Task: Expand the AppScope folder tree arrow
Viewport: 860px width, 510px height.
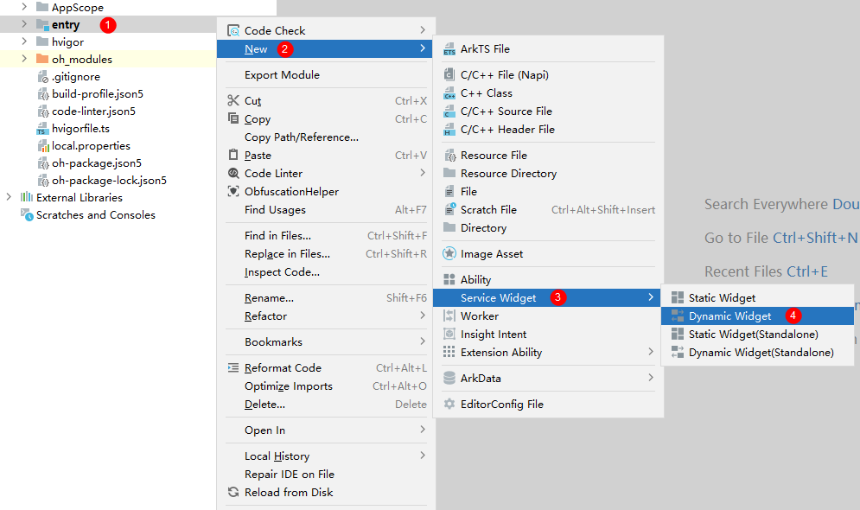Action: coord(24,7)
